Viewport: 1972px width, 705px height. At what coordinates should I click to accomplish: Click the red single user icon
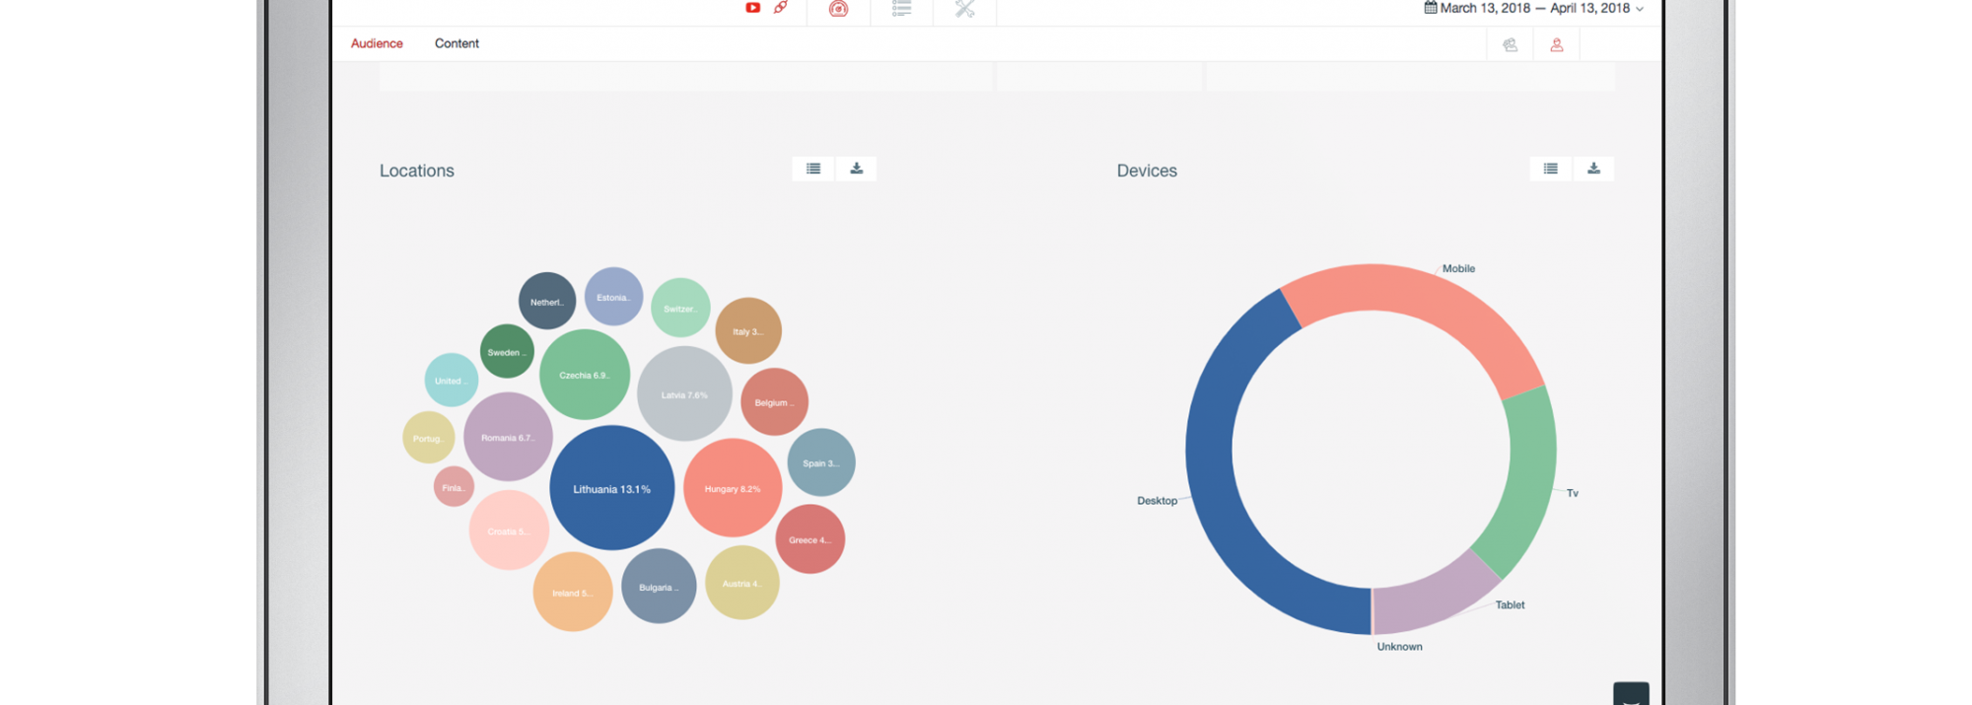click(x=1557, y=45)
